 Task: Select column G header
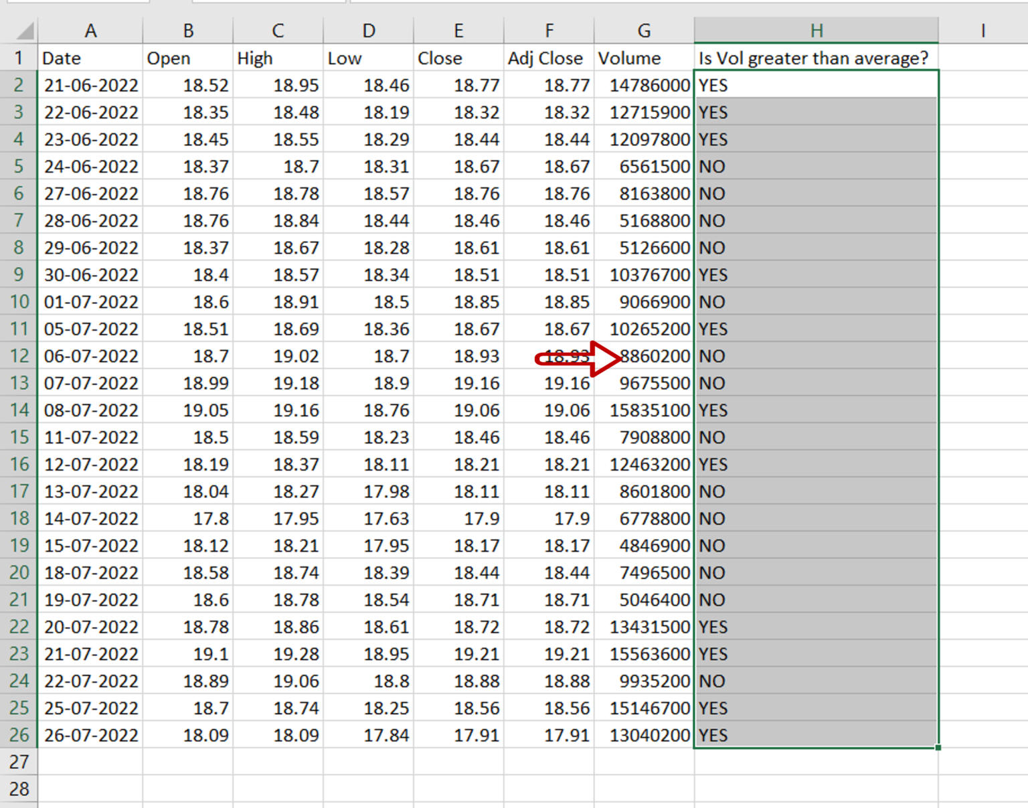[643, 29]
